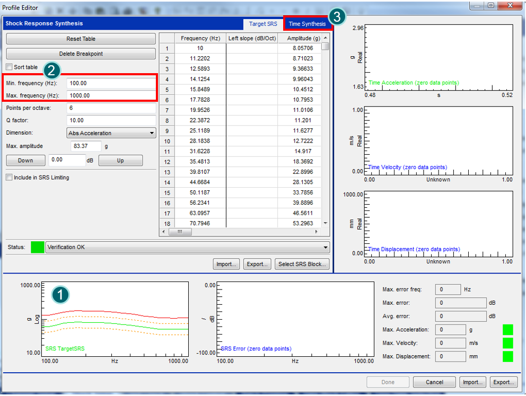526x396 pixels.
Task: Click the Max. frequency input field
Action: pos(111,95)
